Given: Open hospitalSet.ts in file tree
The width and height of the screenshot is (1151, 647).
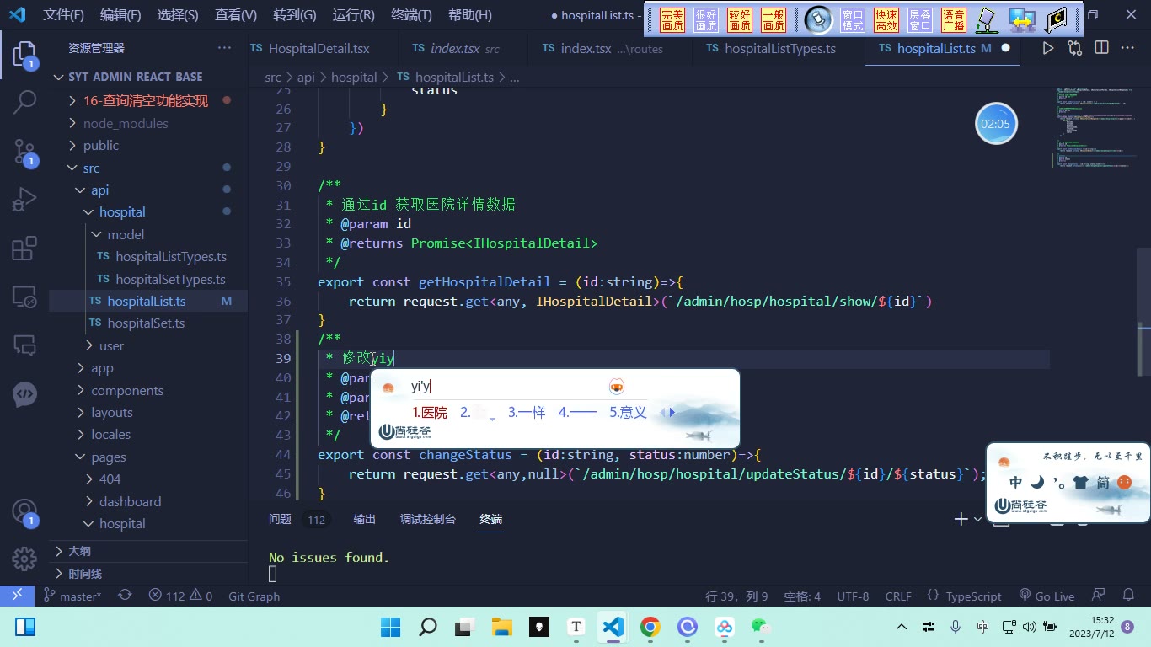Looking at the screenshot, I should point(146,323).
